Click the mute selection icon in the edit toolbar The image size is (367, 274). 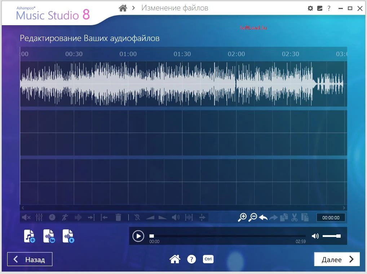click(x=26, y=218)
